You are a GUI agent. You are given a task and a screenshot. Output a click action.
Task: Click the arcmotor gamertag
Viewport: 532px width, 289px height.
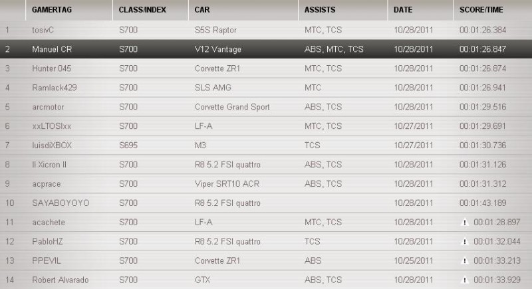[47, 107]
